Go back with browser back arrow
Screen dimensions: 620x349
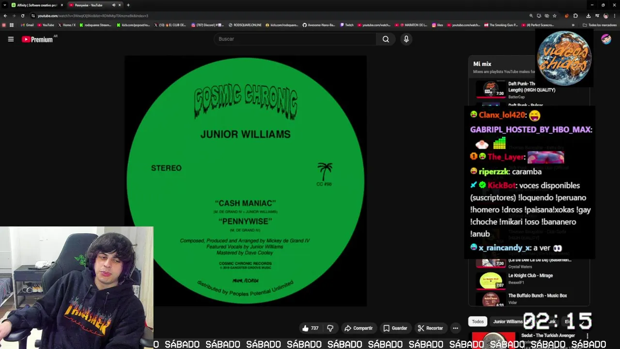coord(5,16)
